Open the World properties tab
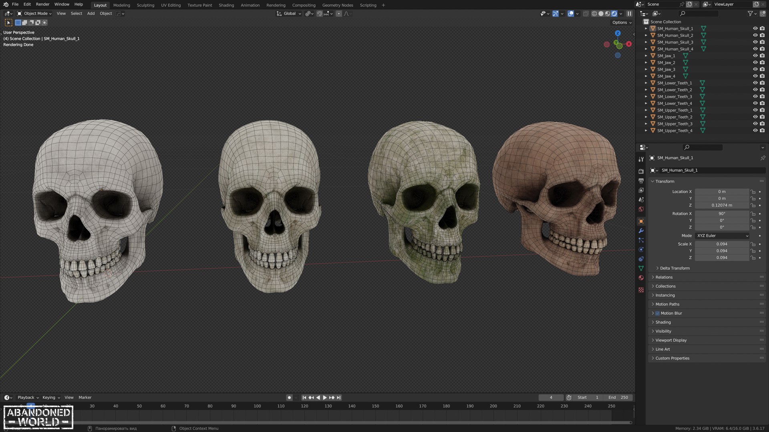 pyautogui.click(x=641, y=209)
